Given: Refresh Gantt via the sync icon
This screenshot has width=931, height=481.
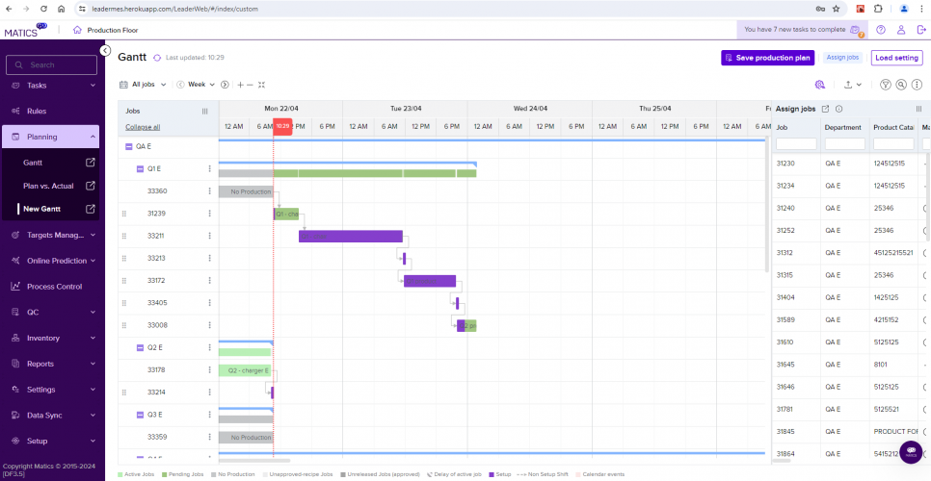Looking at the screenshot, I should point(157,58).
